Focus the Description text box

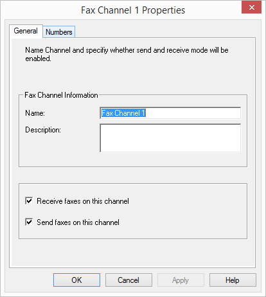tap(170, 138)
